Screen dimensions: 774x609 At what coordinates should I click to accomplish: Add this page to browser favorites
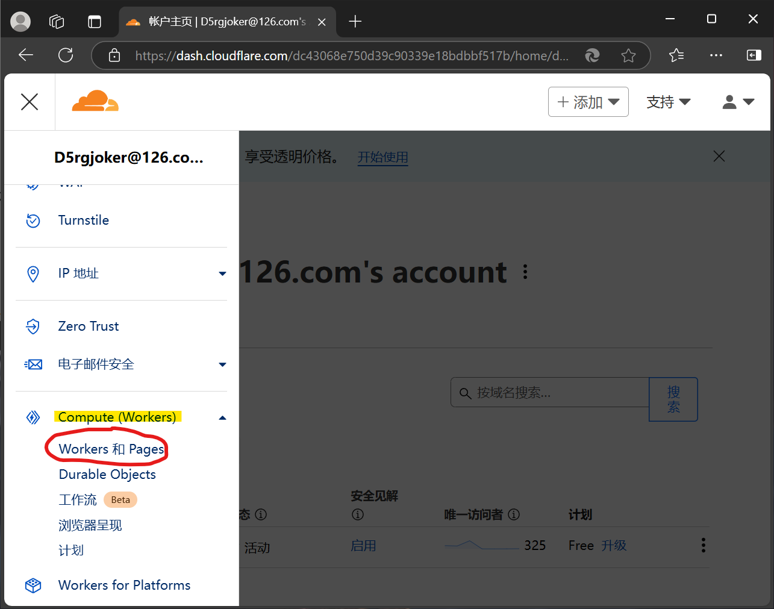coord(628,55)
